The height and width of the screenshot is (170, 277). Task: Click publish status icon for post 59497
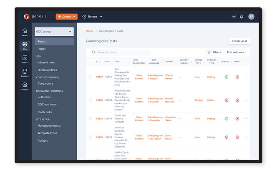[227, 77]
